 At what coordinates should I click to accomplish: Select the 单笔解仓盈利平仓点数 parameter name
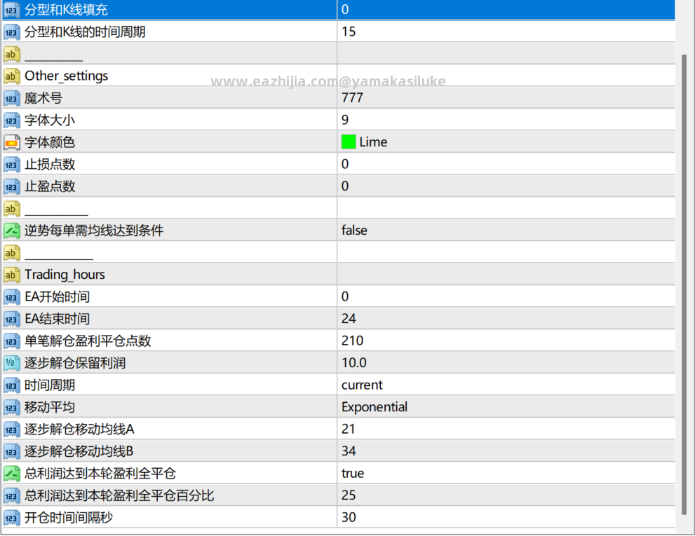(x=88, y=341)
